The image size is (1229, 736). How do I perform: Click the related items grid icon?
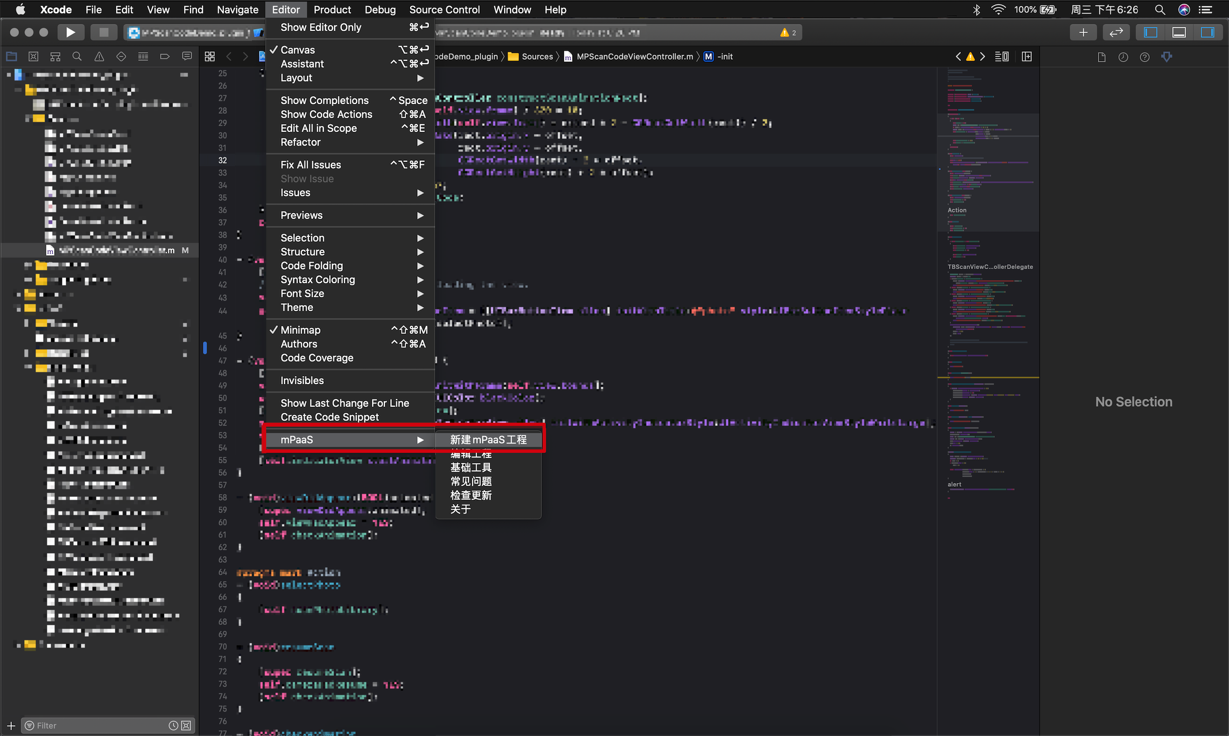tap(210, 57)
